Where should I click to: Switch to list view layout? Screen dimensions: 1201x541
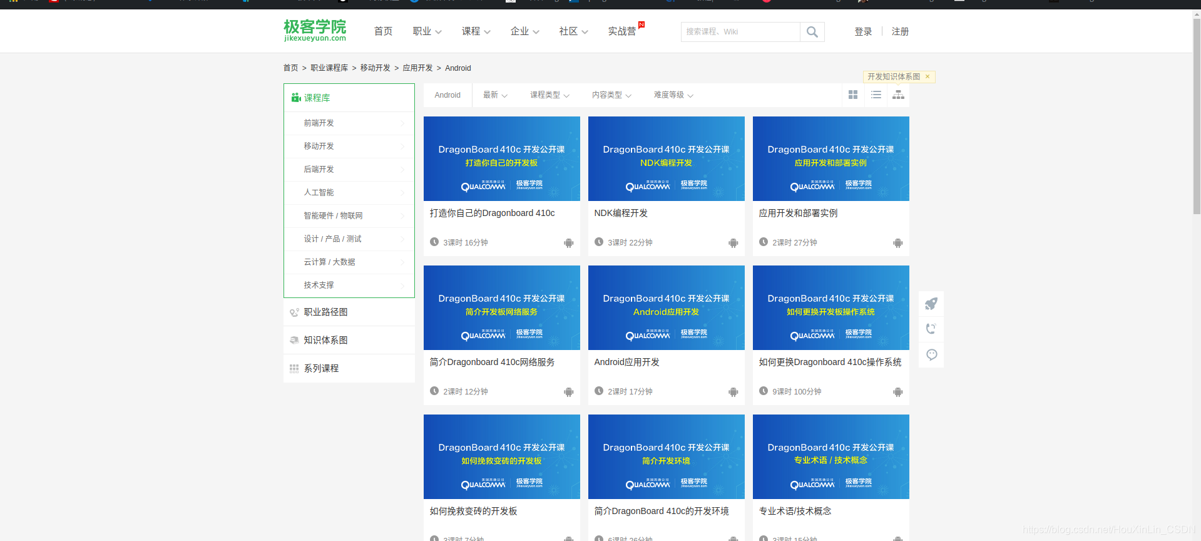click(876, 95)
